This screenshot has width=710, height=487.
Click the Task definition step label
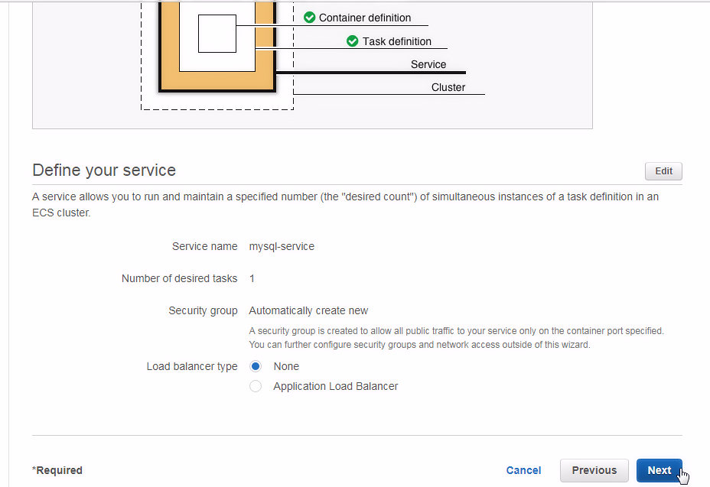396,41
